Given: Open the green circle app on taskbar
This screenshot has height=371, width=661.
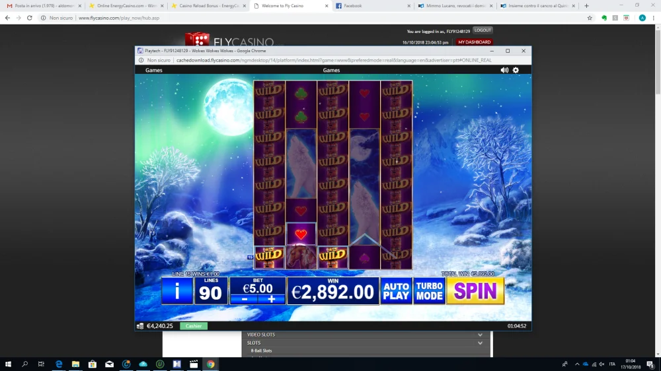Looking at the screenshot, I should 160,364.
